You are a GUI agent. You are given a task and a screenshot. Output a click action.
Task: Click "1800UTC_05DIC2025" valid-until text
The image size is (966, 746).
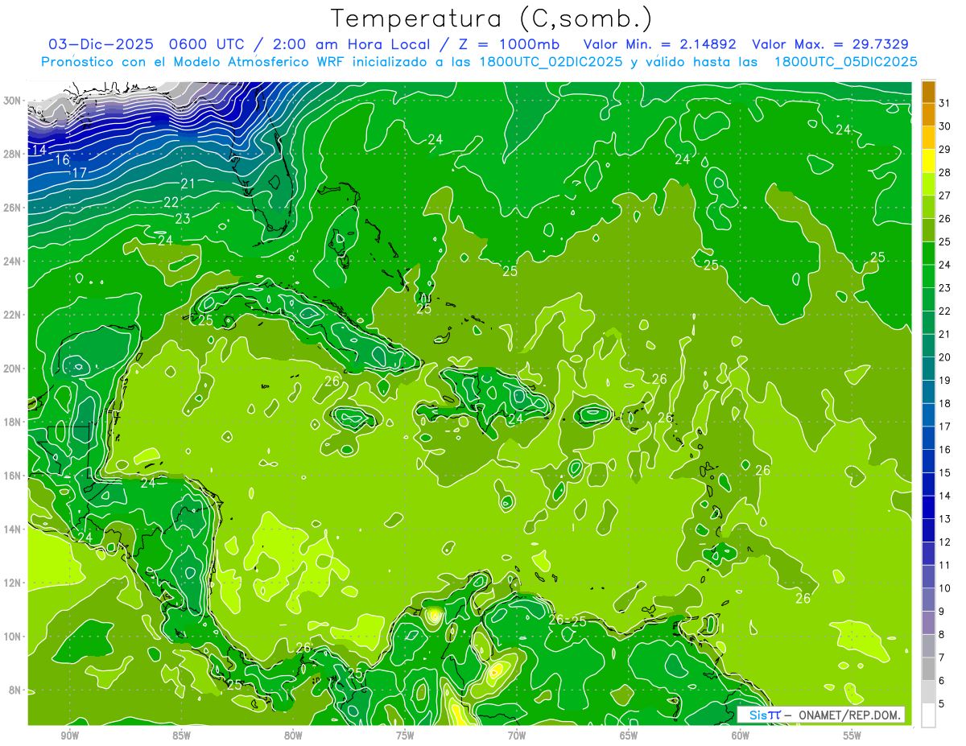[845, 62]
